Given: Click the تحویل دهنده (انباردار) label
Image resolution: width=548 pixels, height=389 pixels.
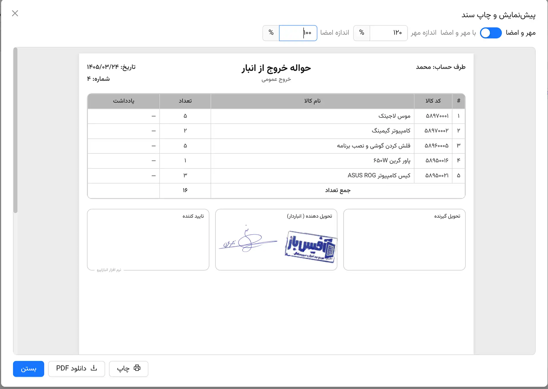Looking at the screenshot, I should coord(309,216).
